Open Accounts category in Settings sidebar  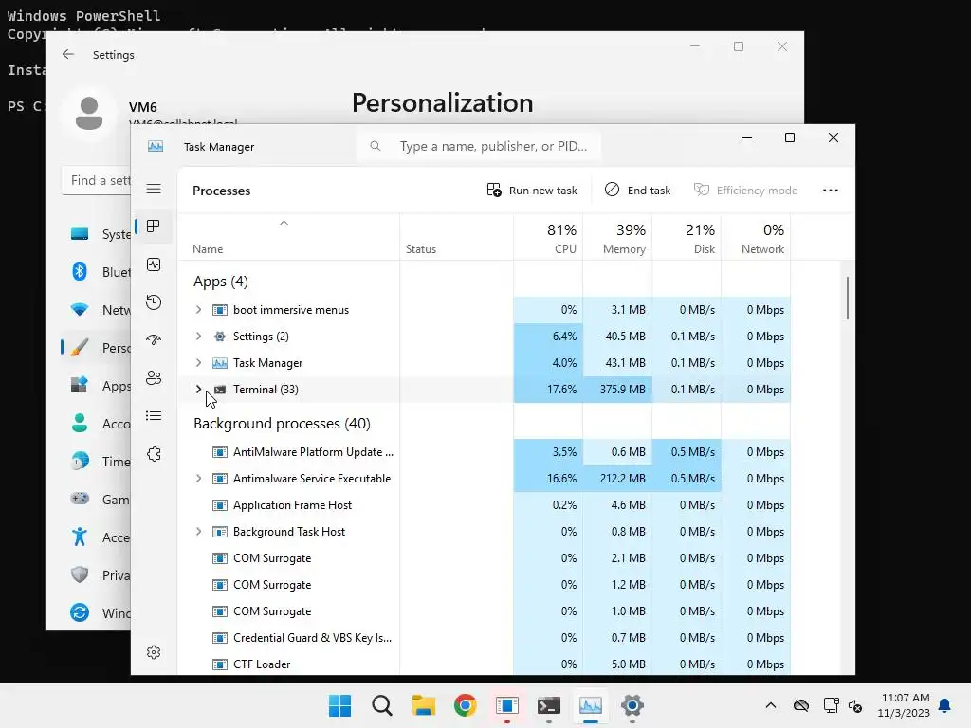101,424
